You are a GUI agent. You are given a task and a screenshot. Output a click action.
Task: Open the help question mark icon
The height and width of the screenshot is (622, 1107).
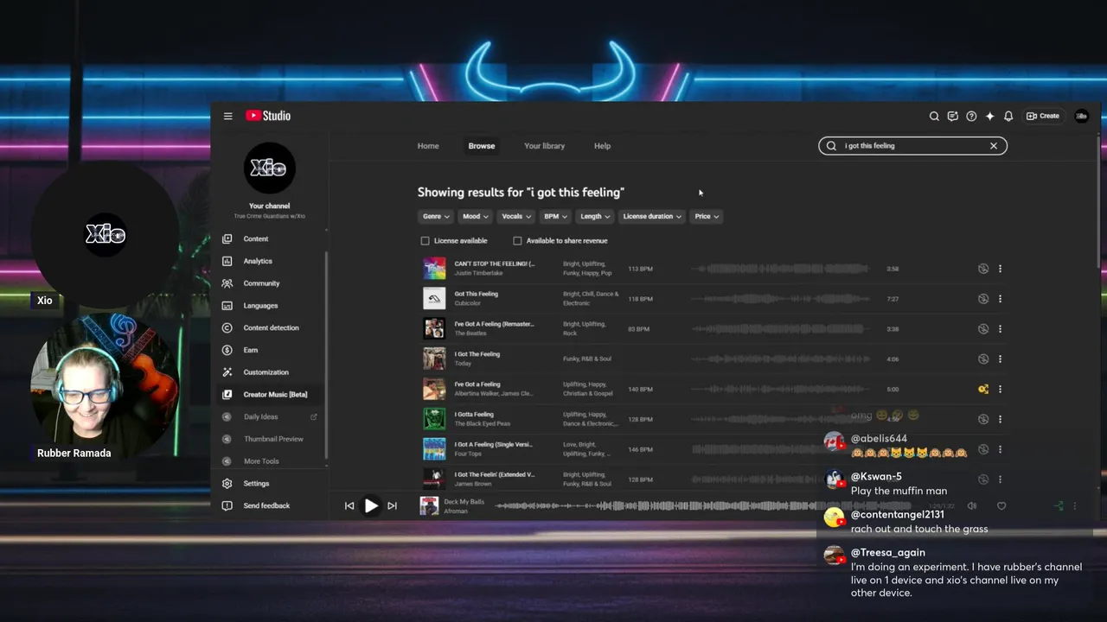971,116
